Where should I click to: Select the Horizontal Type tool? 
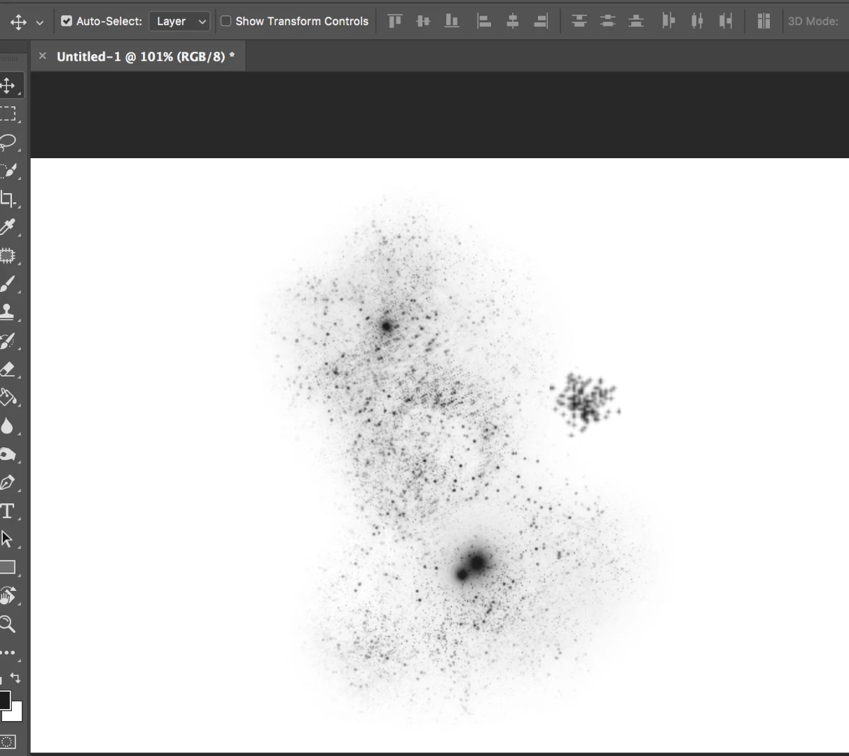pyautogui.click(x=8, y=511)
